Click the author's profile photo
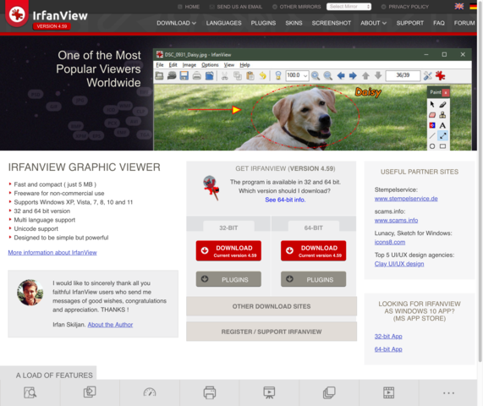This screenshot has height=406, width=483. click(30, 293)
